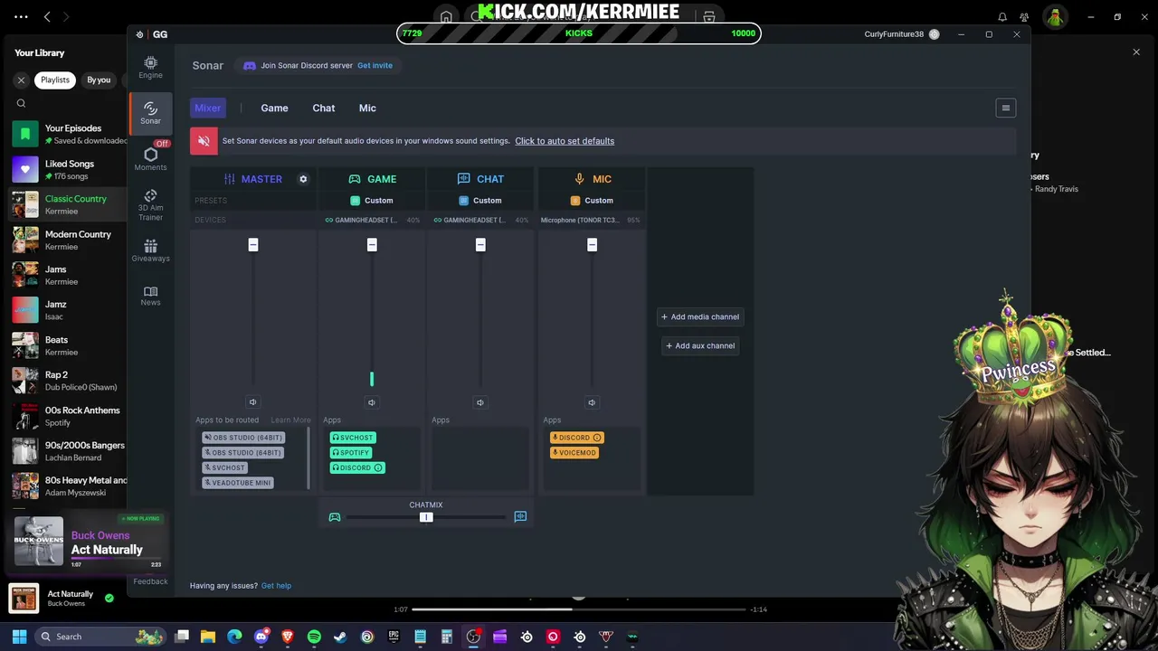1158x651 pixels.
Task: Click Add aux channel
Action: click(x=700, y=345)
